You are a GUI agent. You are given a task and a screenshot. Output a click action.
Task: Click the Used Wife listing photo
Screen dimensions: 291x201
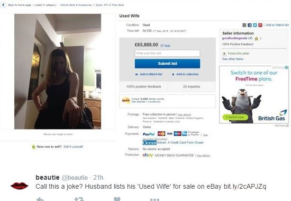click(58, 71)
